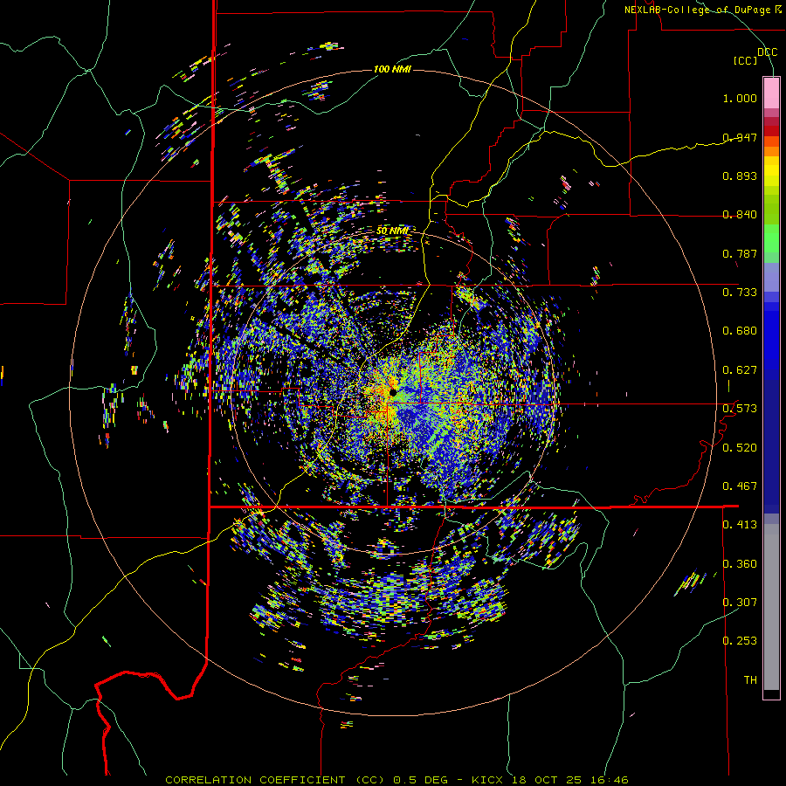Click the 50 NMI range ring label
The height and width of the screenshot is (786, 786).
pyautogui.click(x=392, y=231)
